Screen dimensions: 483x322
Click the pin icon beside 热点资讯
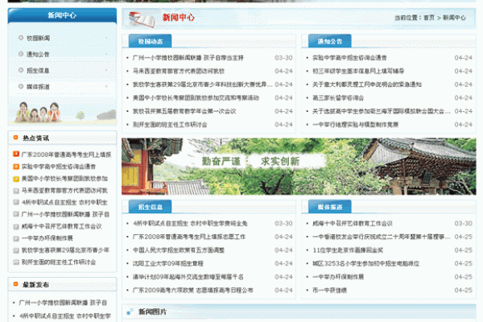(16, 138)
